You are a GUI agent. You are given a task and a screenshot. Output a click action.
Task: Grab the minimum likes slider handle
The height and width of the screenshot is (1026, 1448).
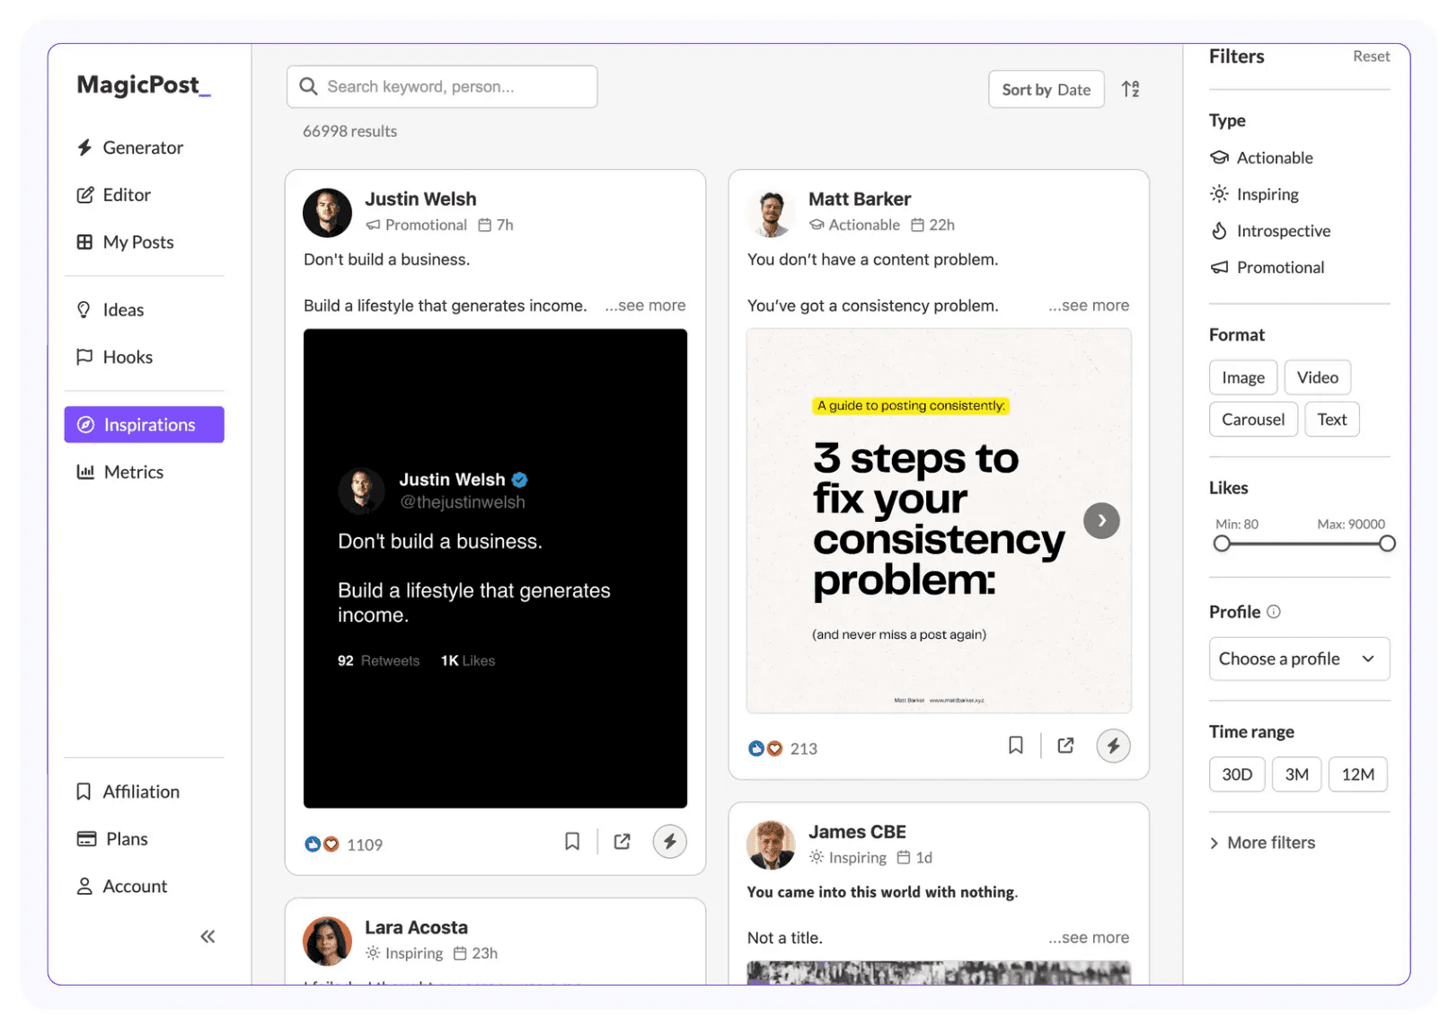pos(1222,544)
